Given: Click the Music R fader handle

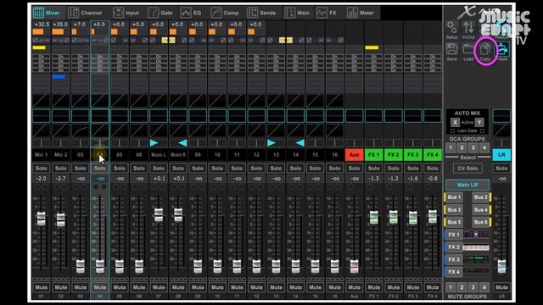Looking at the screenshot, I should click(178, 214).
